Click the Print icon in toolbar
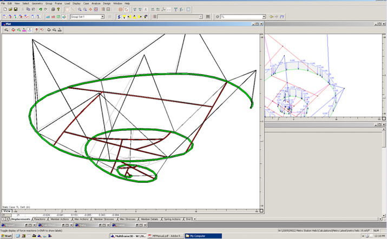 [x=53, y=9]
